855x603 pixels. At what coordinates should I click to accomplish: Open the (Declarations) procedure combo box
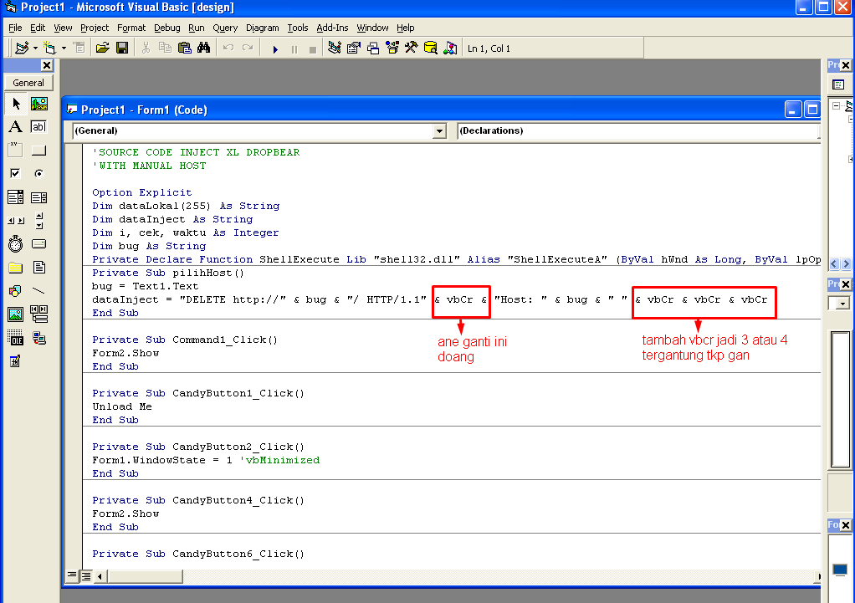click(x=638, y=130)
